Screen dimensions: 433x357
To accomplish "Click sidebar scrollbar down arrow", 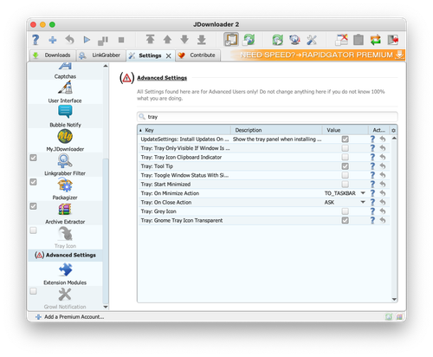I will (x=106, y=307).
